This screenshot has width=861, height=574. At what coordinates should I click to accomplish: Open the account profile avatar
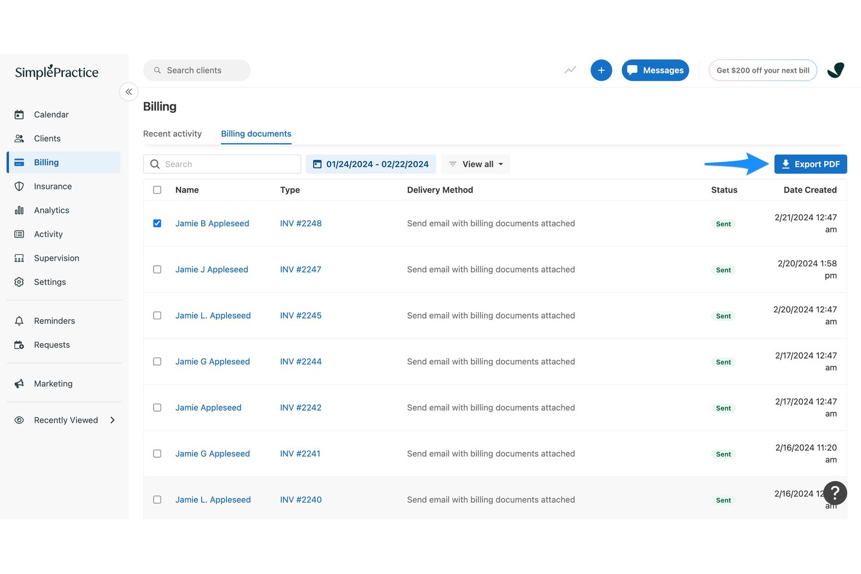pyautogui.click(x=835, y=70)
